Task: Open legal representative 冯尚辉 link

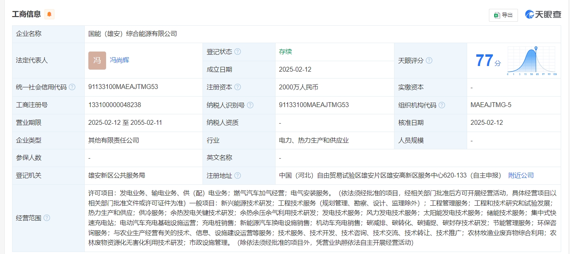Action: [119, 60]
